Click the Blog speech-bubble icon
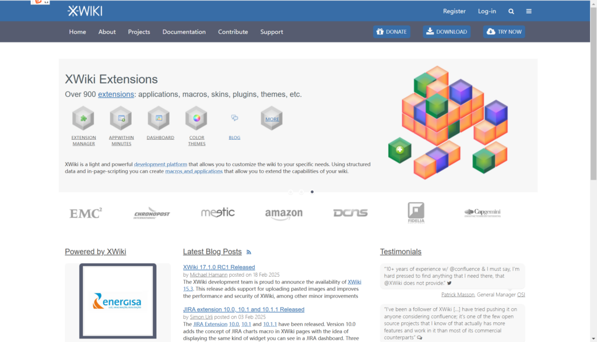The height and width of the screenshot is (342, 597). [x=234, y=118]
